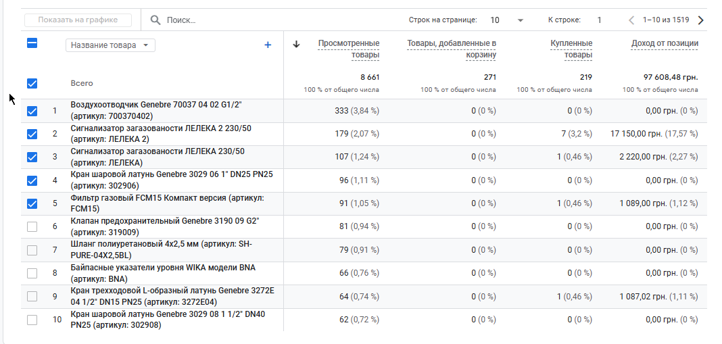Viewport: 722px width, 344px height.
Task: Sort by Товары, добавленные в корзину column
Action: click(x=452, y=49)
